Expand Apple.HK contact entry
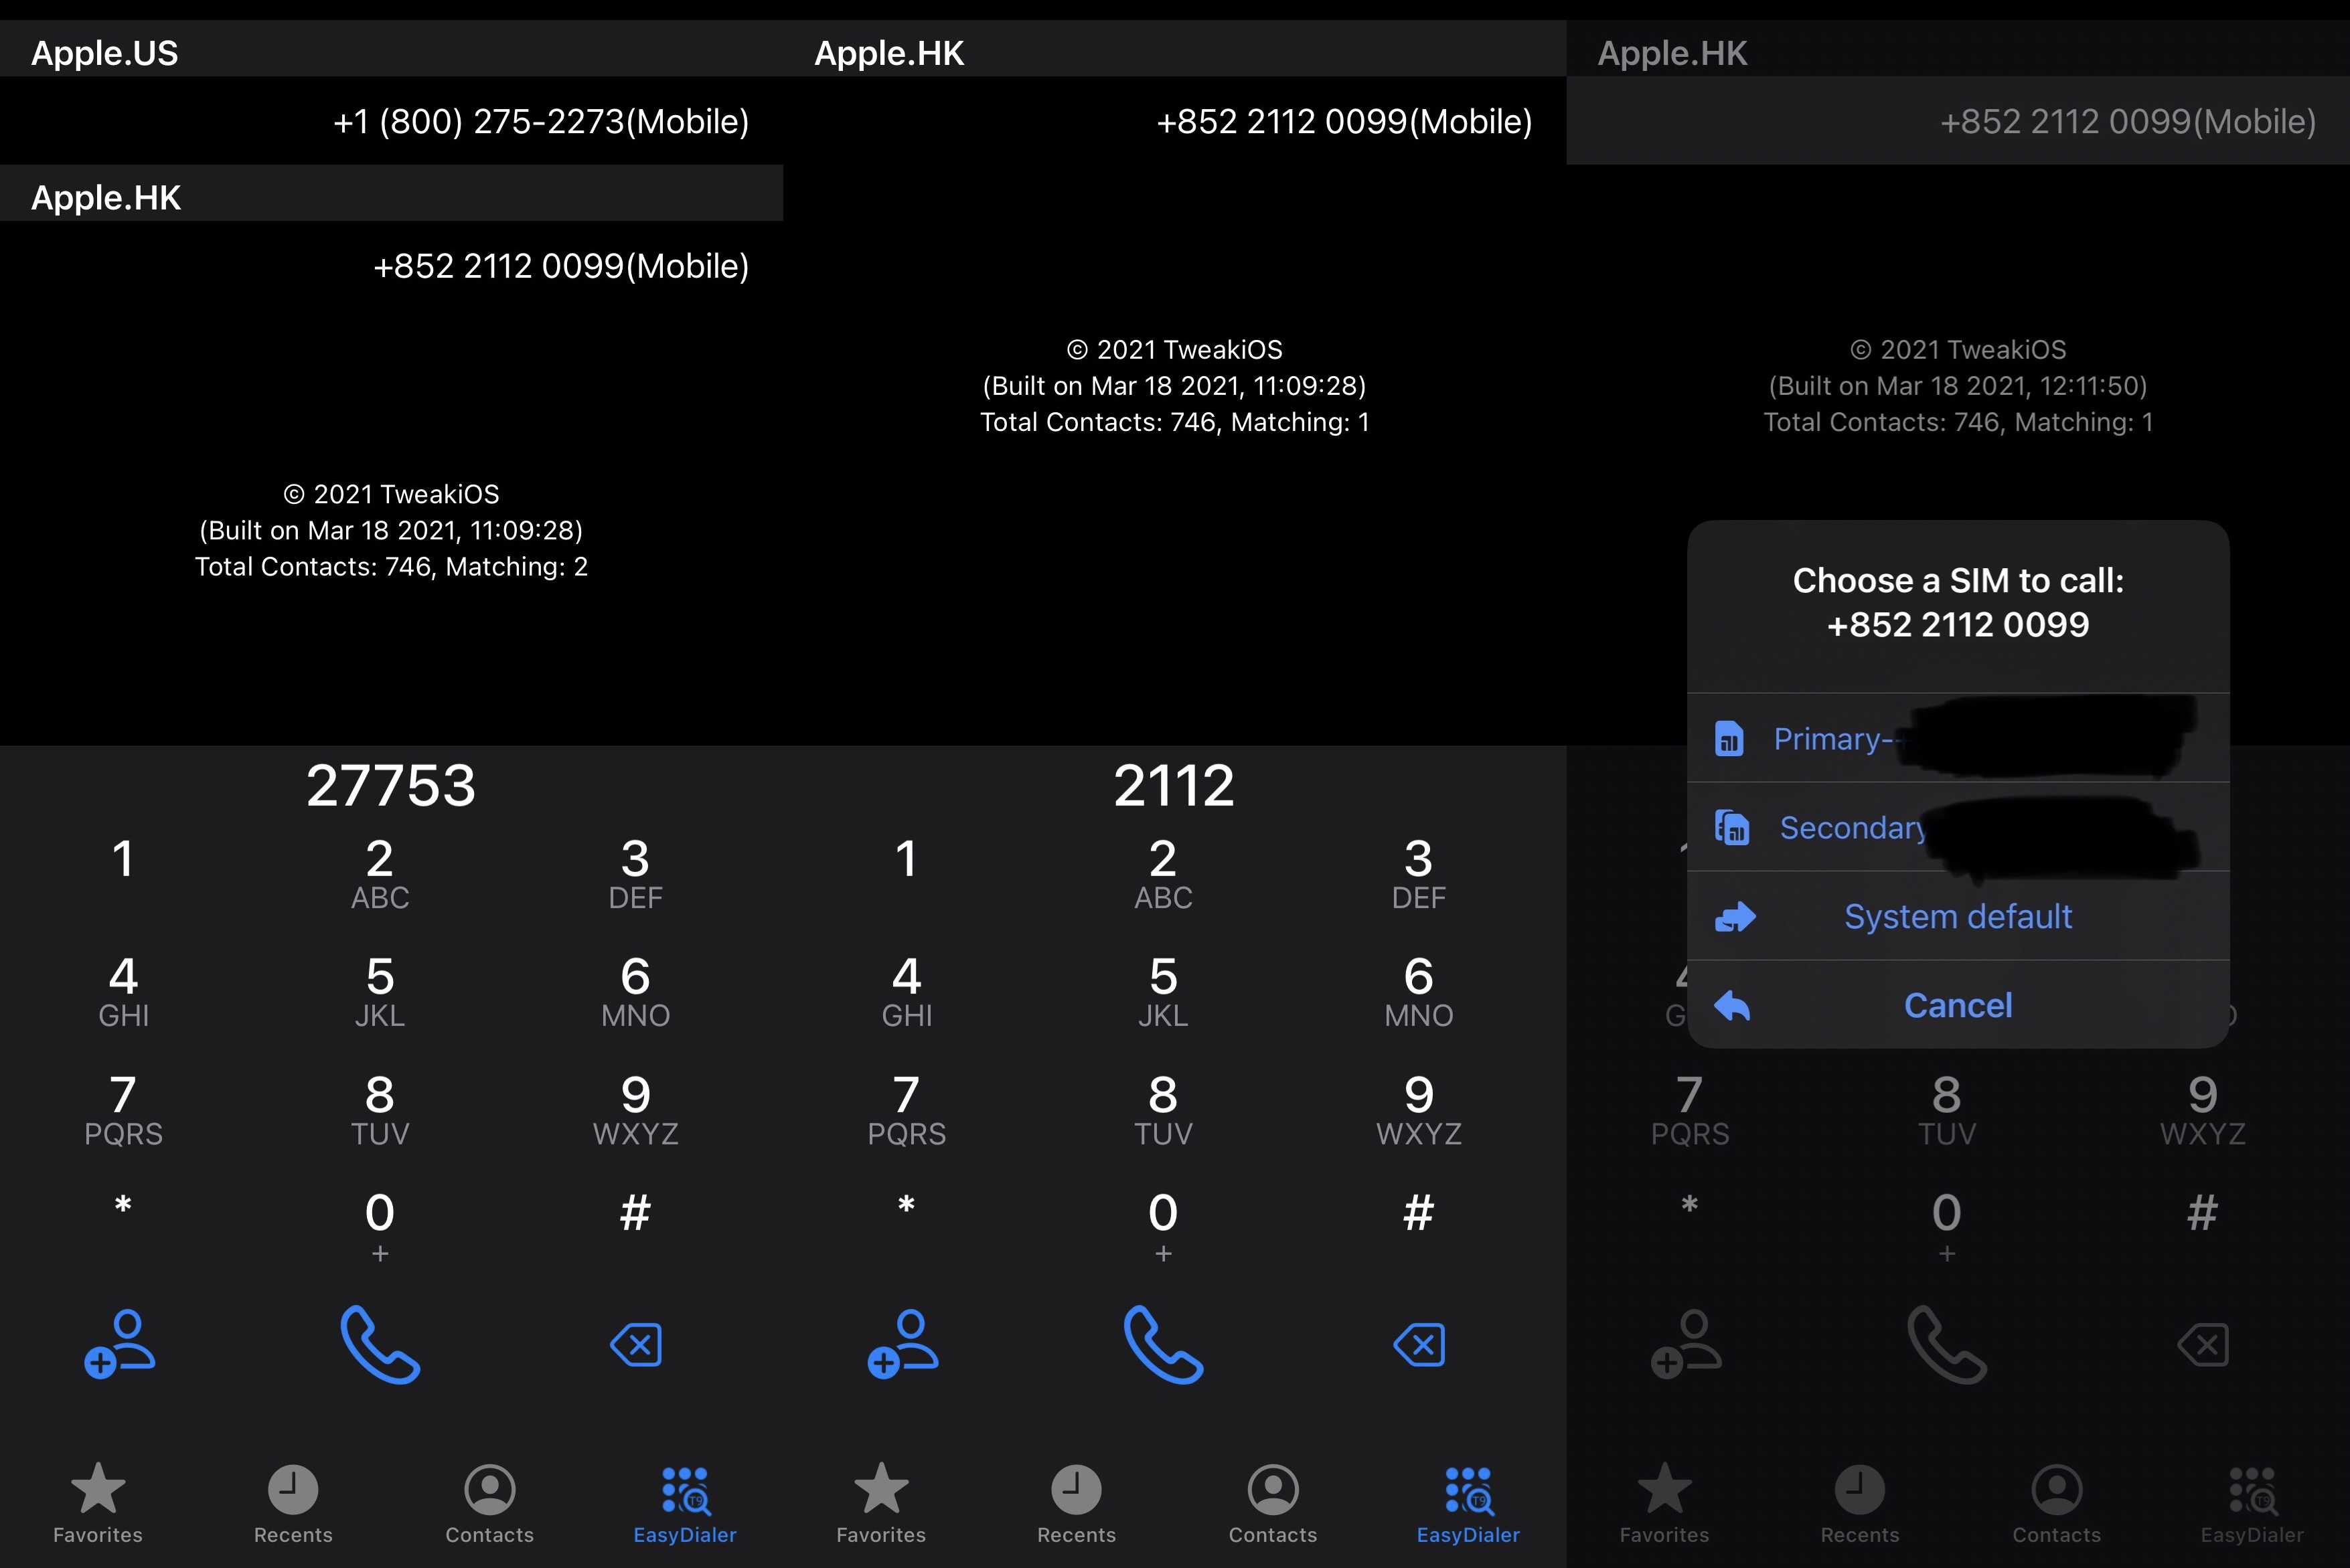The image size is (2350, 1568). tap(105, 197)
